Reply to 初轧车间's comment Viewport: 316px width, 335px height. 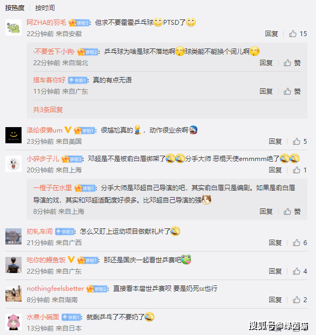click(x=275, y=243)
